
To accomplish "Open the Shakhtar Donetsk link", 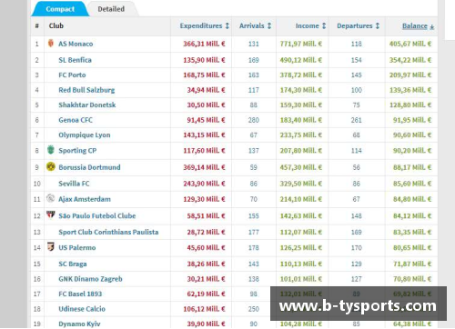I will point(87,105).
